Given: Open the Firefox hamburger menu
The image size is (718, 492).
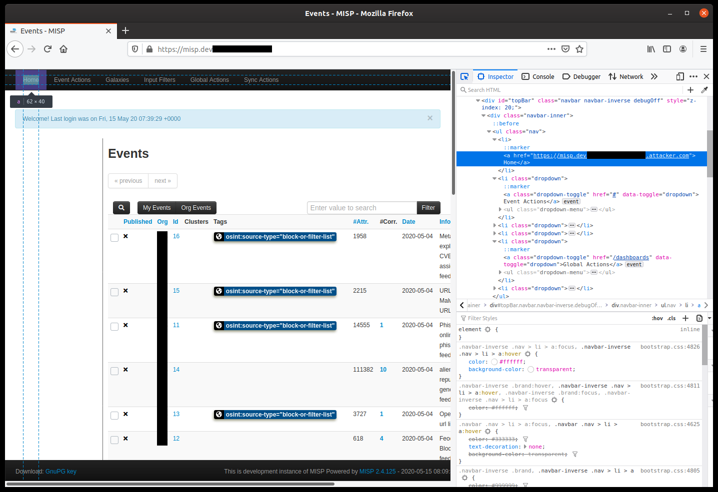Looking at the screenshot, I should point(703,49).
